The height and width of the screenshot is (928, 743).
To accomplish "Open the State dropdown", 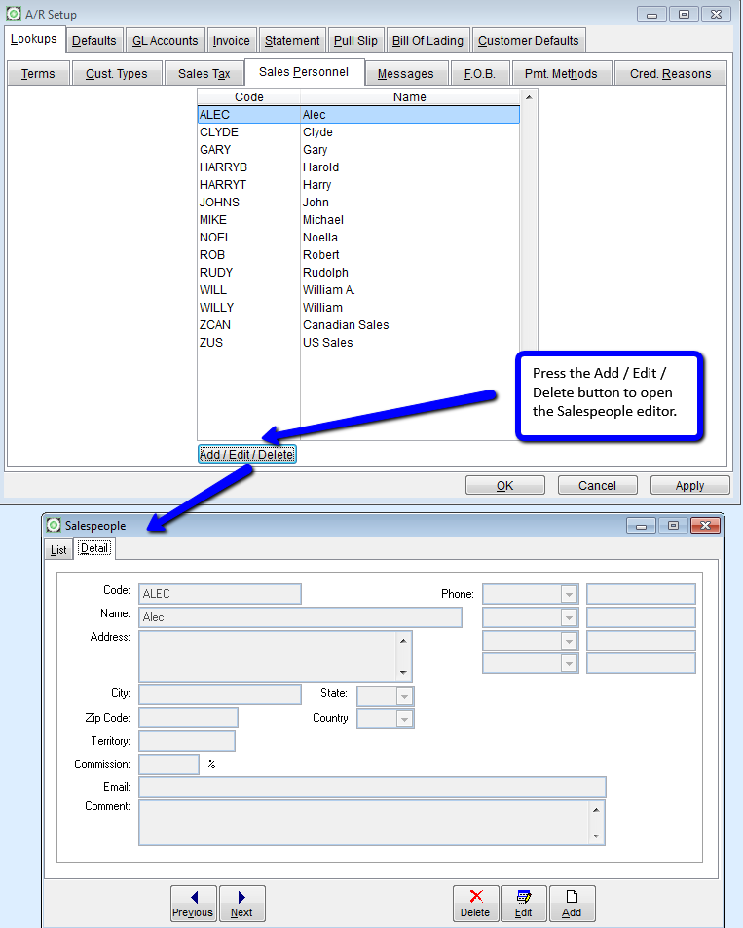I will pos(404,696).
